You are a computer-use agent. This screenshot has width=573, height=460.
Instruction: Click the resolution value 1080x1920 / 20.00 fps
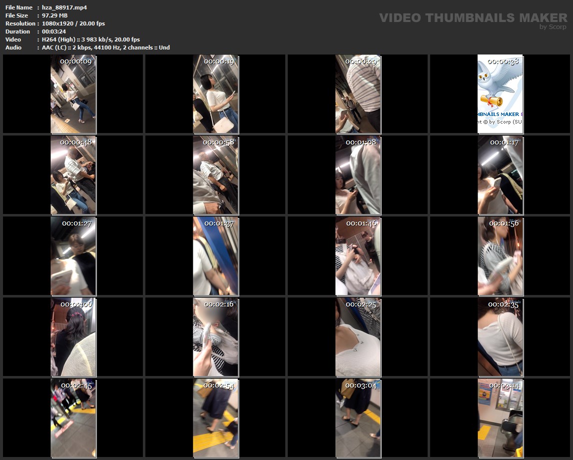(73, 23)
